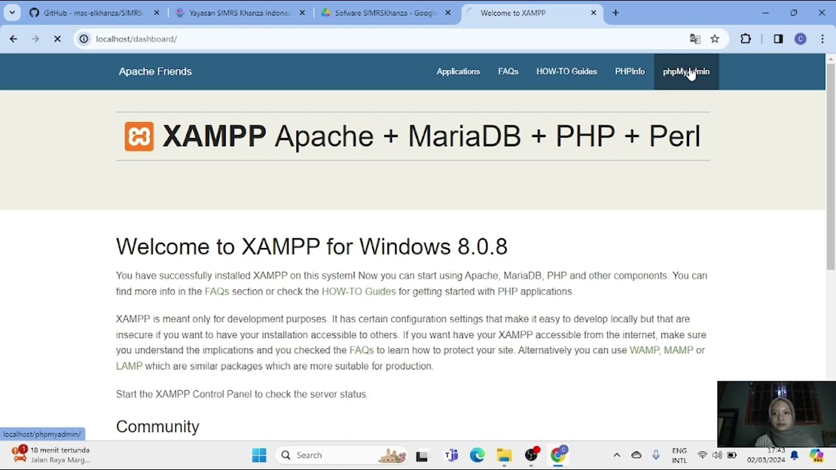This screenshot has height=470, width=836.
Task: Open the Chrome three-dot menu
Action: (822, 39)
